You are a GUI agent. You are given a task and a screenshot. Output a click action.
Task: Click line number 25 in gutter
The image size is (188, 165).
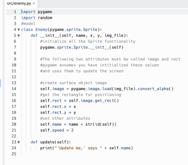(x=14, y=154)
